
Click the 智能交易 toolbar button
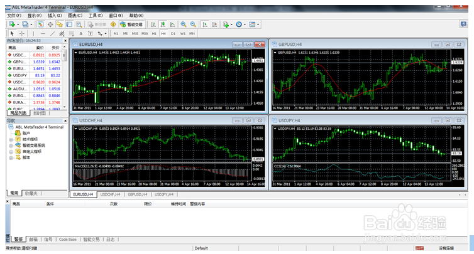coord(131,24)
